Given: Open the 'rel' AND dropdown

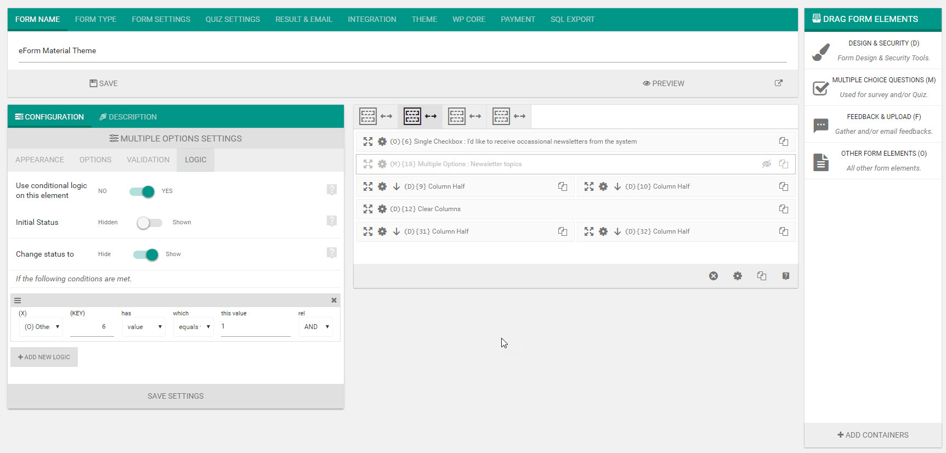Looking at the screenshot, I should point(316,327).
